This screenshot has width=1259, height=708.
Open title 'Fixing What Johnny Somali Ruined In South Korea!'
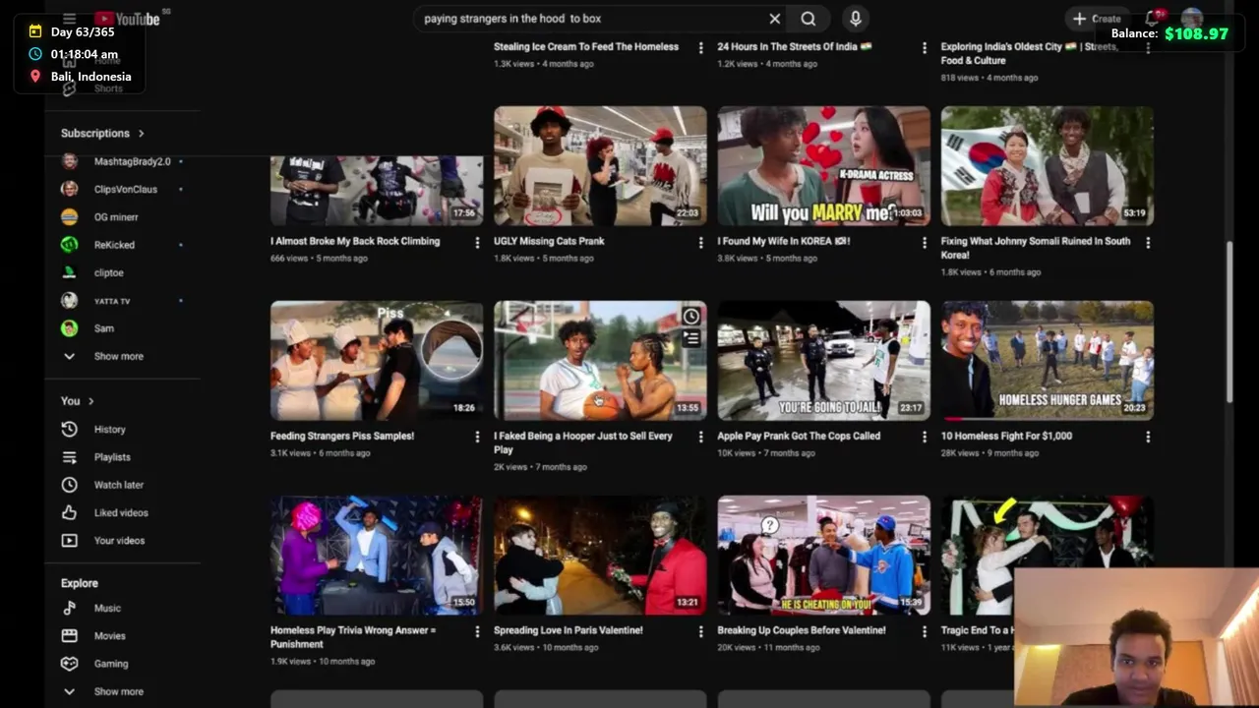1036,249
